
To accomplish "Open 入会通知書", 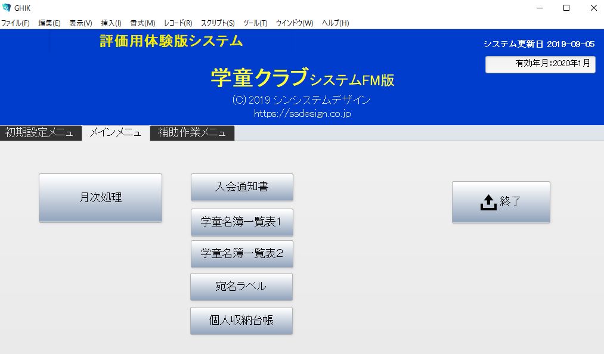I will [x=242, y=187].
